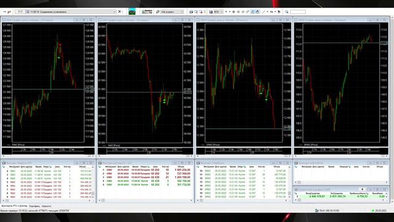Click the window icon of BRM2 chart title
Image resolution: width=394 pixels, height=222 pixels.
[296, 20]
